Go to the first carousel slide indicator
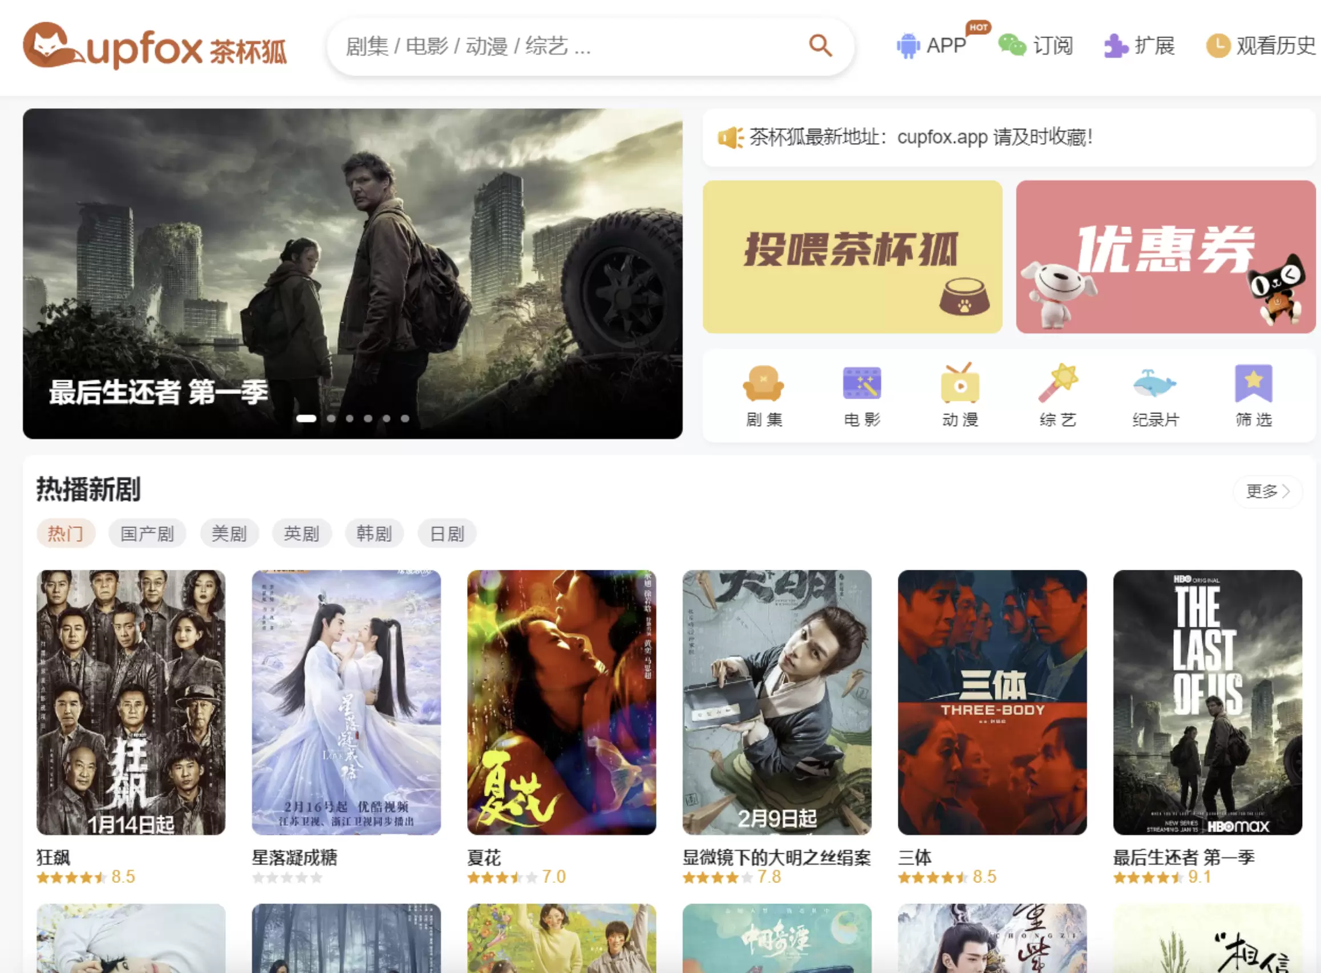This screenshot has height=973, width=1321. click(306, 418)
